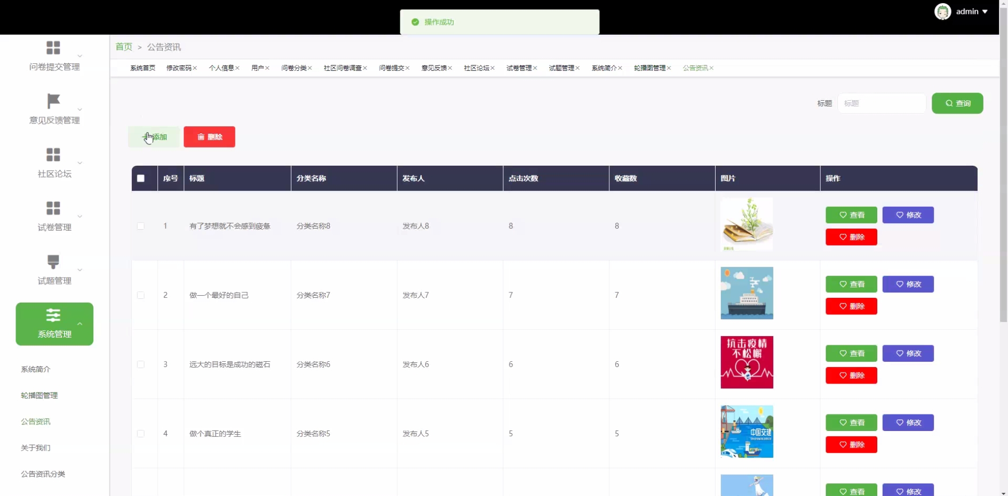Click the 意见反馈管理 flag icon
Viewport: 1008px width, 496px height.
[x=53, y=101]
